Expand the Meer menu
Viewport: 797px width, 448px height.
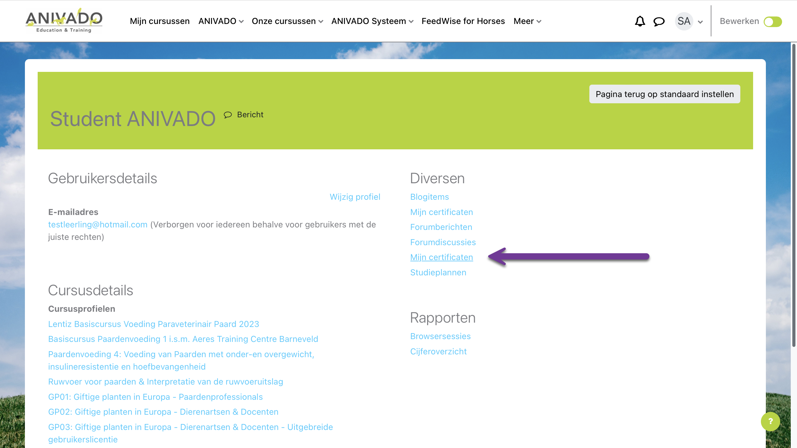(527, 21)
